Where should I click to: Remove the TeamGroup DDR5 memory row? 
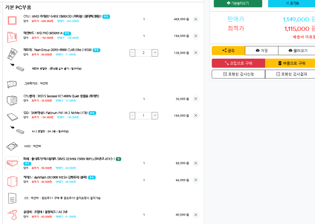click(196, 53)
